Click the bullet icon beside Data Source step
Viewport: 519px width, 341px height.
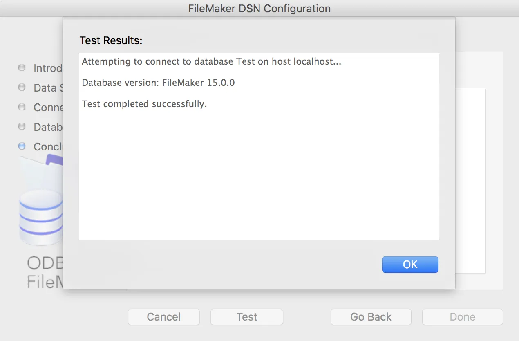[22, 87]
